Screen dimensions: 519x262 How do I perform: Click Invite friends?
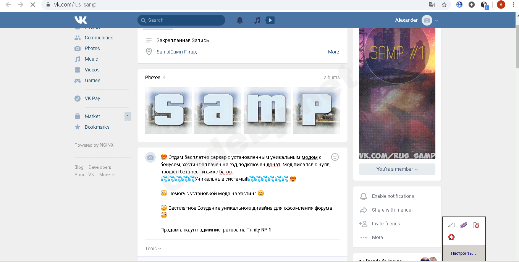coord(386,224)
